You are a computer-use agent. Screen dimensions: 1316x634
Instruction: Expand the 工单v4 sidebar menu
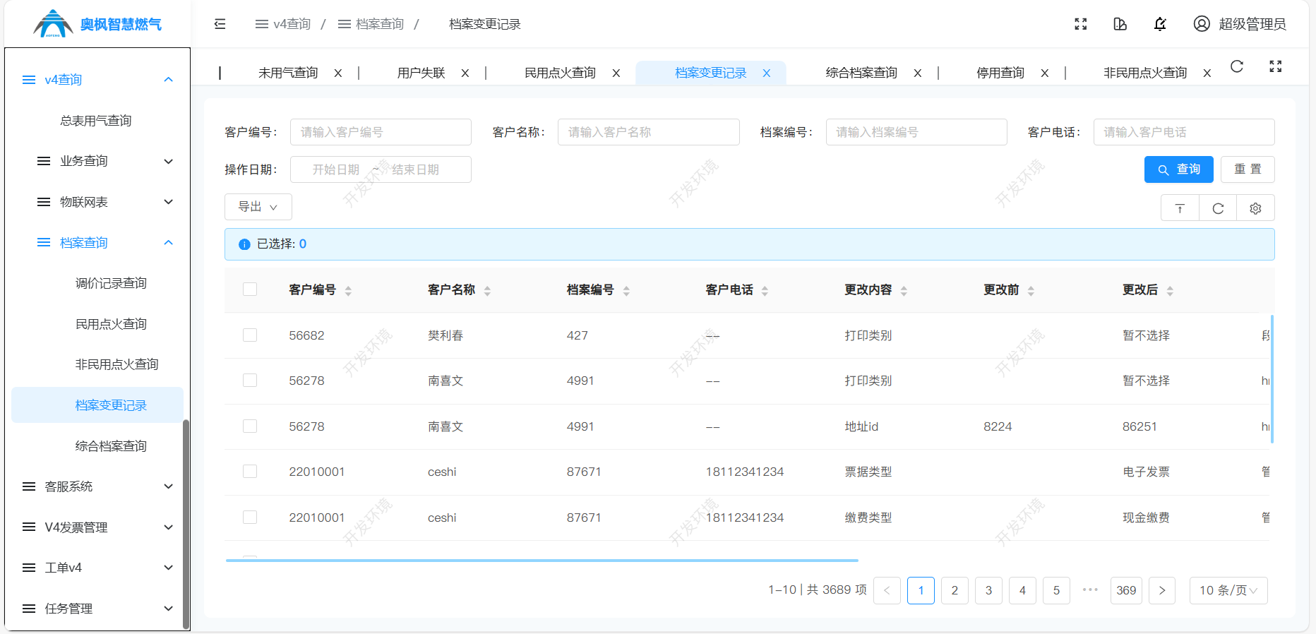pos(97,568)
